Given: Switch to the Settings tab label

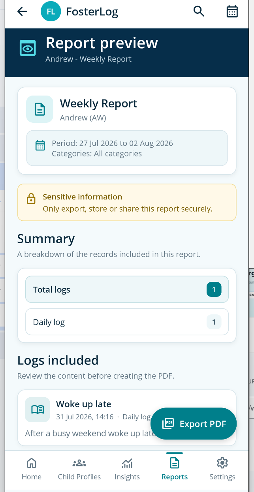Looking at the screenshot, I should (222, 477).
